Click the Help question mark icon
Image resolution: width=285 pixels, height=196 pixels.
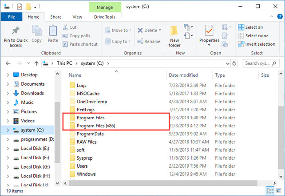[x=280, y=17]
